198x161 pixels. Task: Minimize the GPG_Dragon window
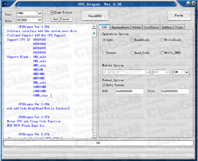click(x=188, y=3)
